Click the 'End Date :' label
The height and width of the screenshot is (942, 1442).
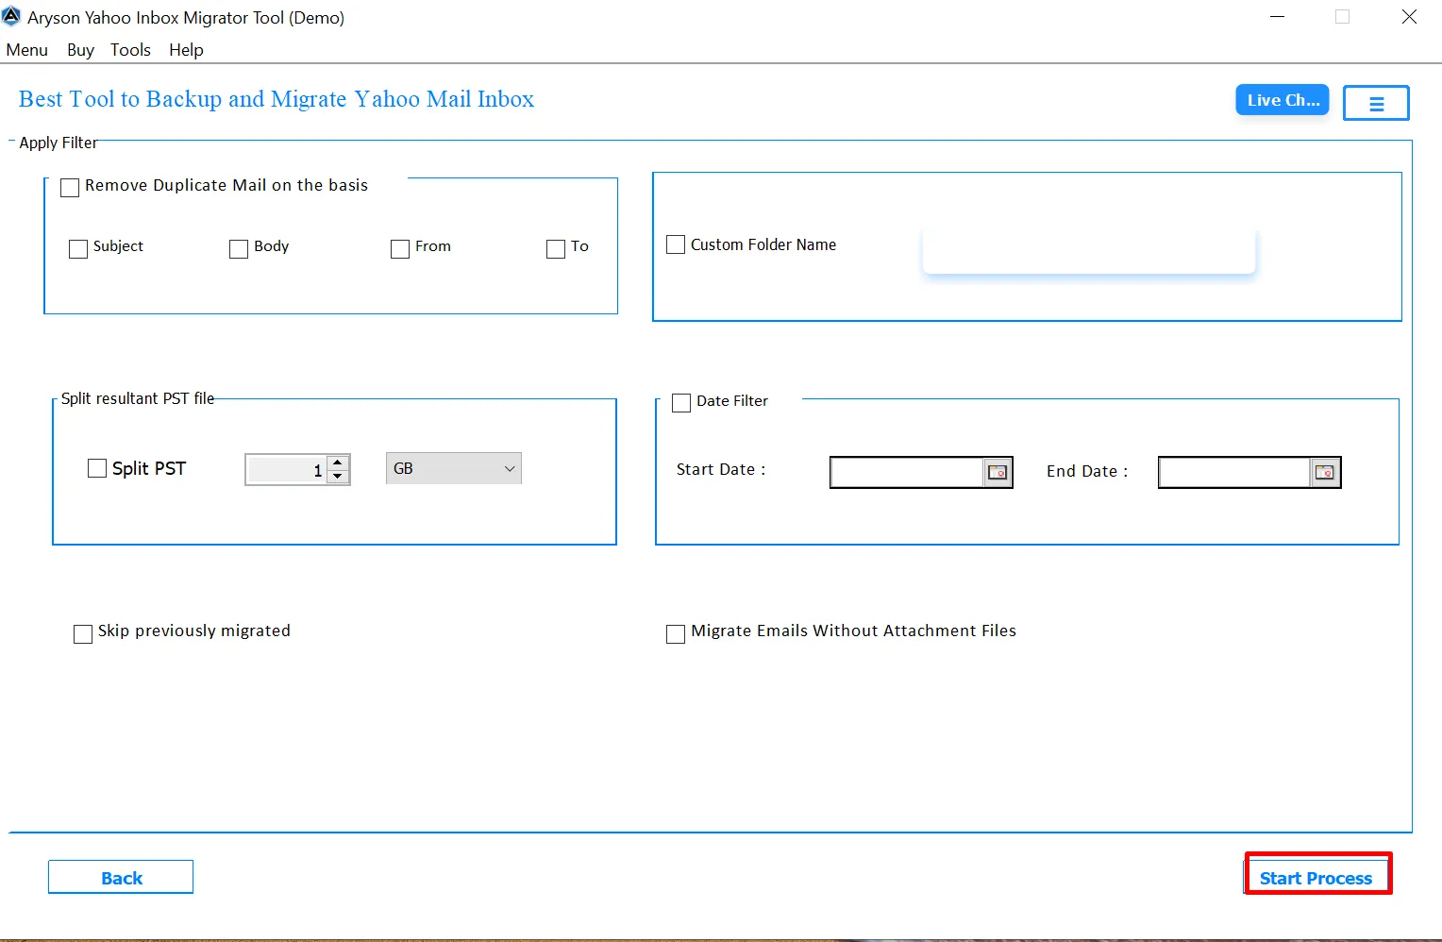click(1087, 471)
